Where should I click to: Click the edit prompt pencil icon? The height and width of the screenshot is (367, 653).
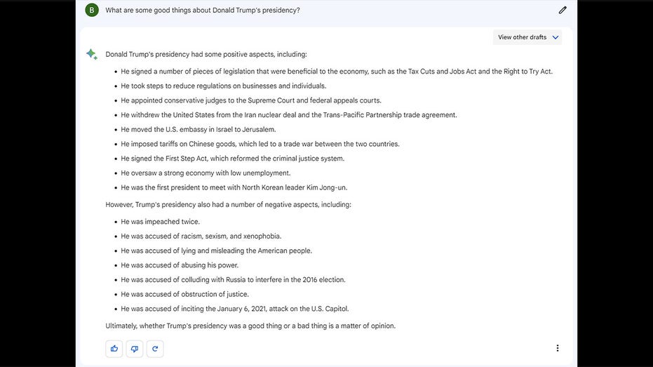click(563, 10)
